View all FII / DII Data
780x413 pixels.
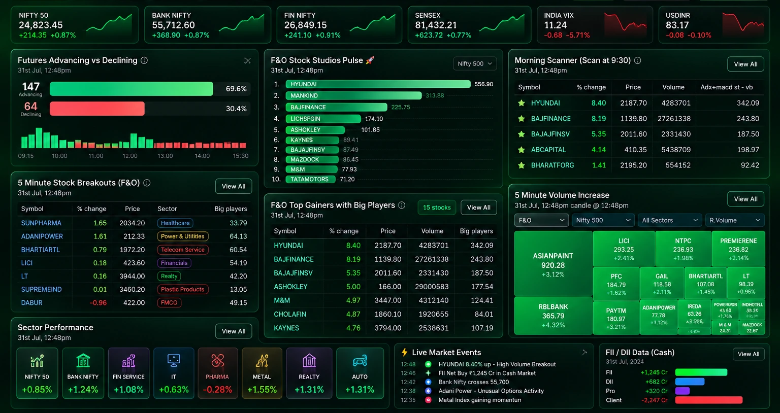point(749,354)
